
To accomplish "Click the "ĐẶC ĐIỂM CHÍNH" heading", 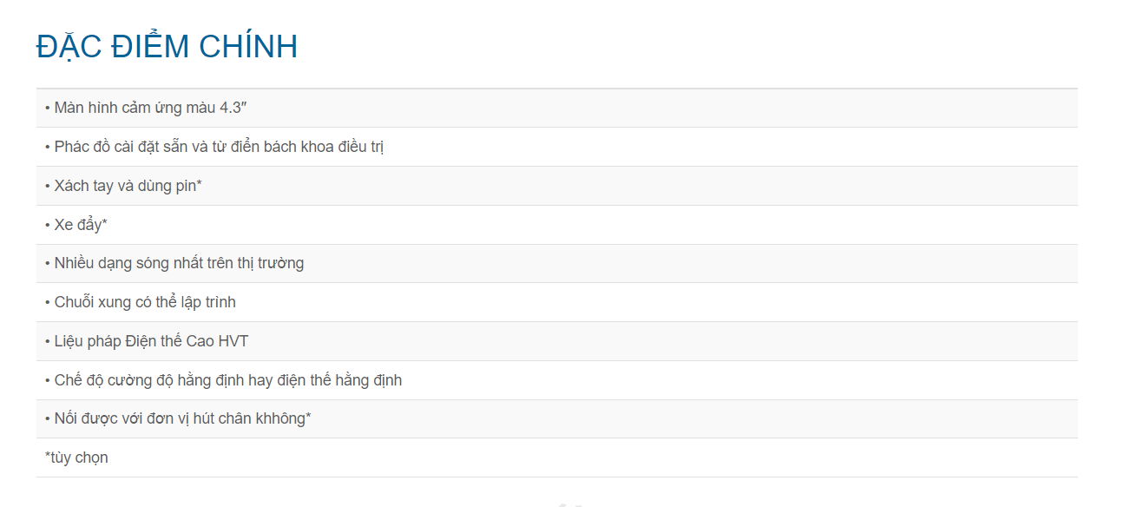I will pyautogui.click(x=167, y=47).
